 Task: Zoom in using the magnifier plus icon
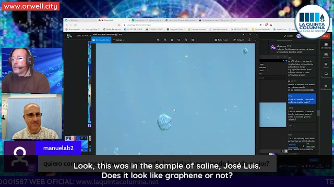[158, 40]
